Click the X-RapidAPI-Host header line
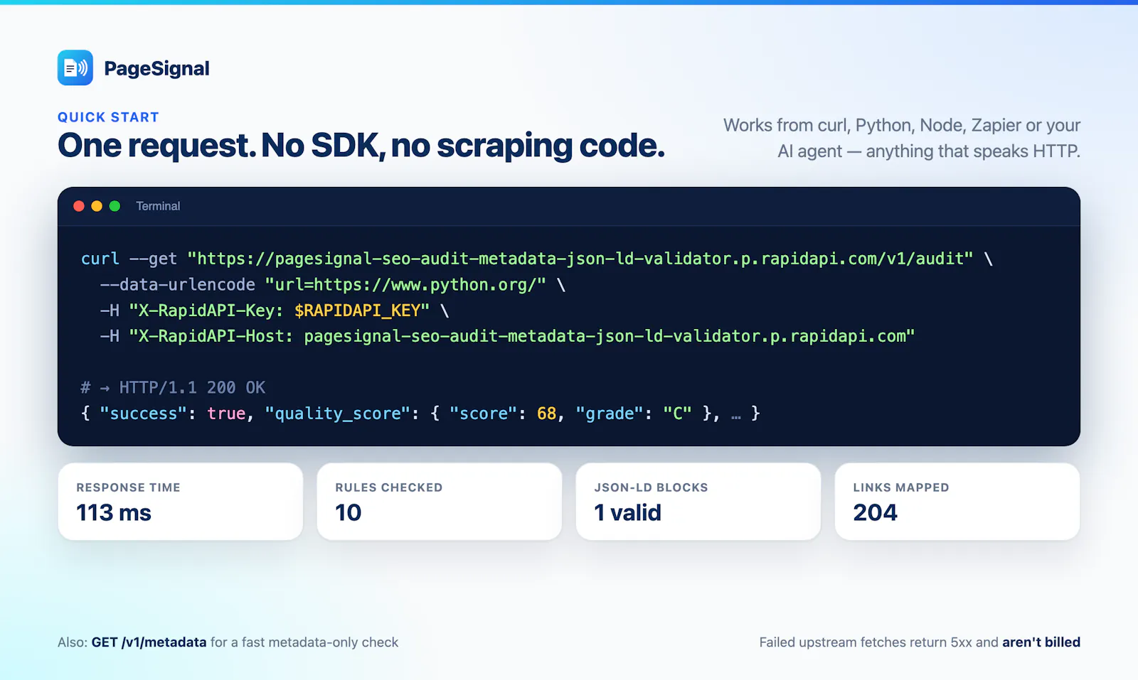 (x=507, y=336)
